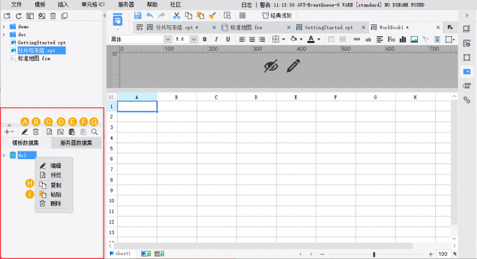477x259 pixels.
Task: Switch to 服务器数据集 tab
Action: 76,143
